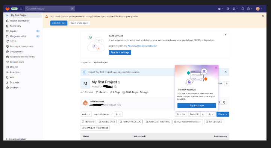Screen dimensions: 271x148
Task: Open Wiki in sidebar
Action: [23, 77]
